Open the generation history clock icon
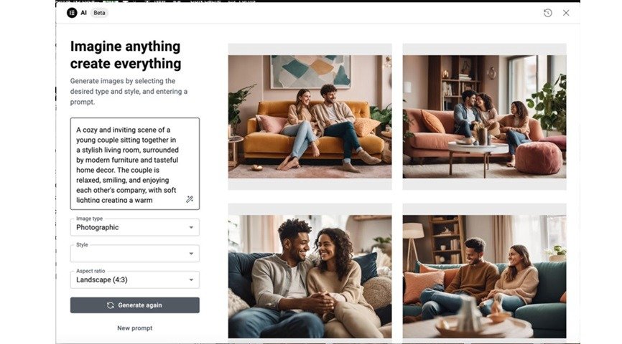This screenshot has width=622, height=344. [x=547, y=13]
